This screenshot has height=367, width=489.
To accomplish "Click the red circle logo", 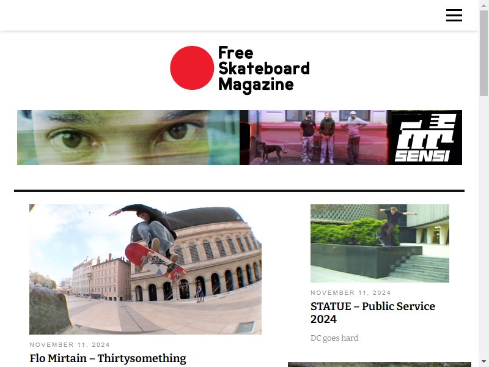I will (x=192, y=68).
